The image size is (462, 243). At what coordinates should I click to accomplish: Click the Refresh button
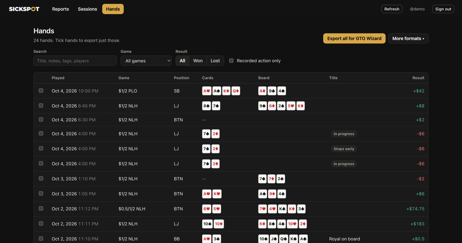pos(392,9)
